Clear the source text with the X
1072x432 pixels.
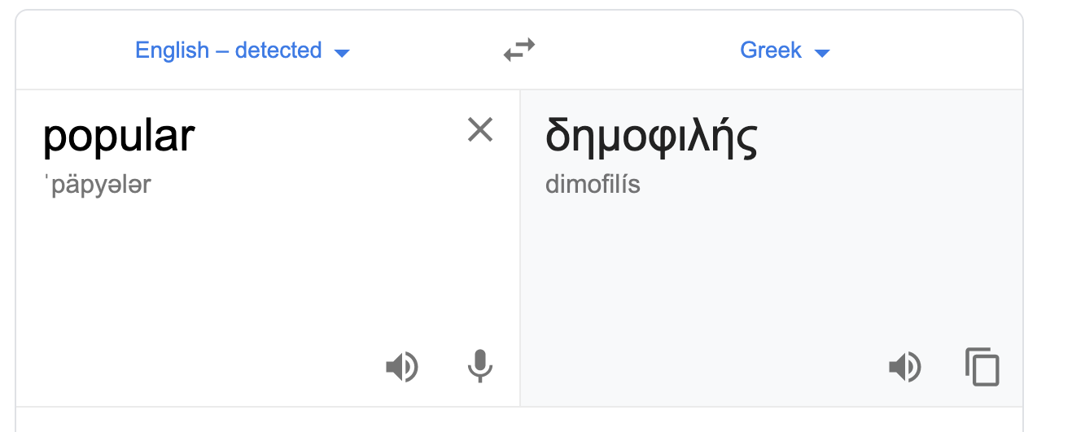click(x=480, y=130)
